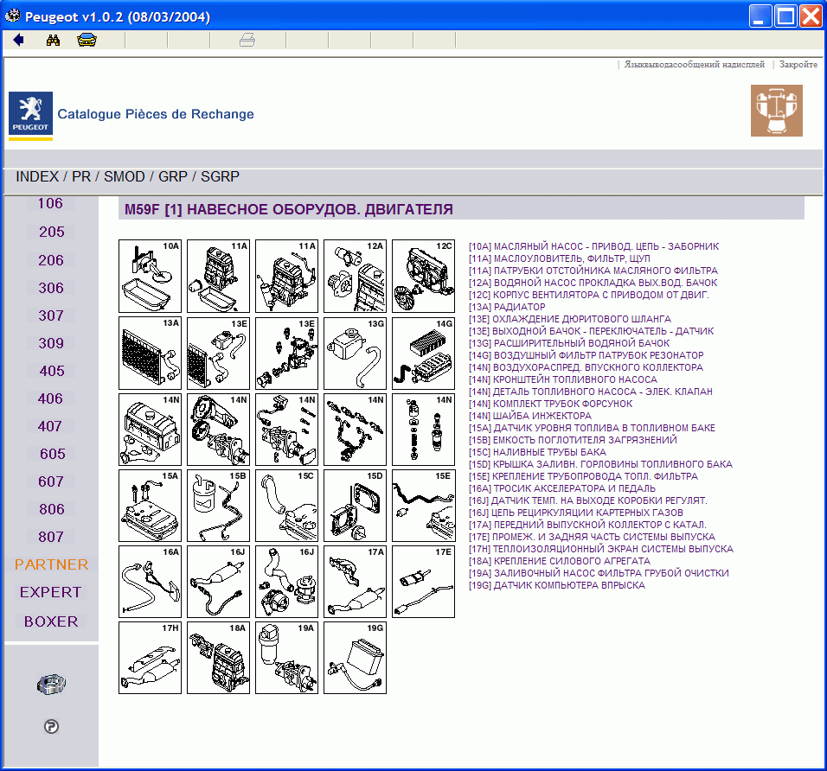Viewport: 827px width, 771px height.
Task: Select the PR navigation level
Action: [x=80, y=176]
